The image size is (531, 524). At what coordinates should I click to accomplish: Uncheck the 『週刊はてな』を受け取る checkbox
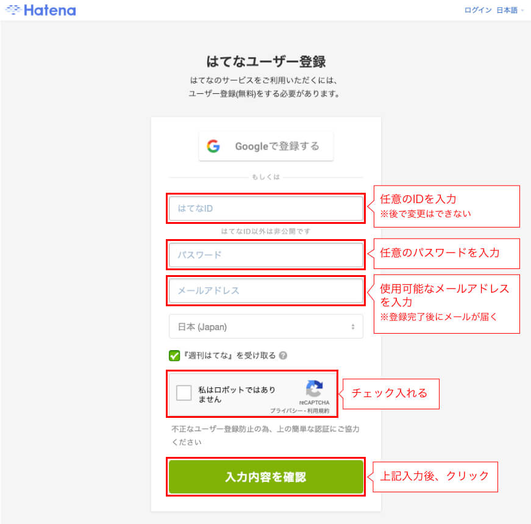pyautogui.click(x=174, y=356)
